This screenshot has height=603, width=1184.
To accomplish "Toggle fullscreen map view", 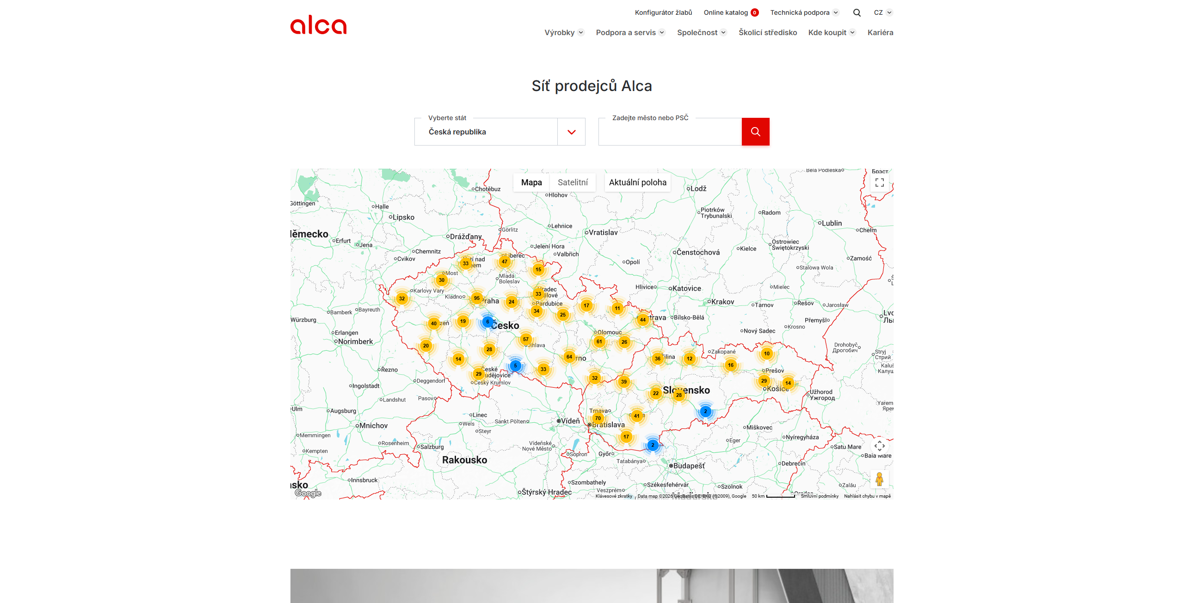I will (879, 183).
